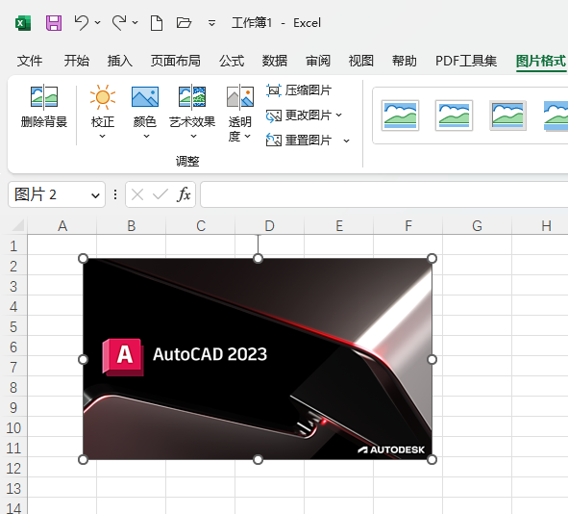Viewport: 568px width, 514px height.
Task: Click the Select All corner triangle
Action: tap(17, 225)
